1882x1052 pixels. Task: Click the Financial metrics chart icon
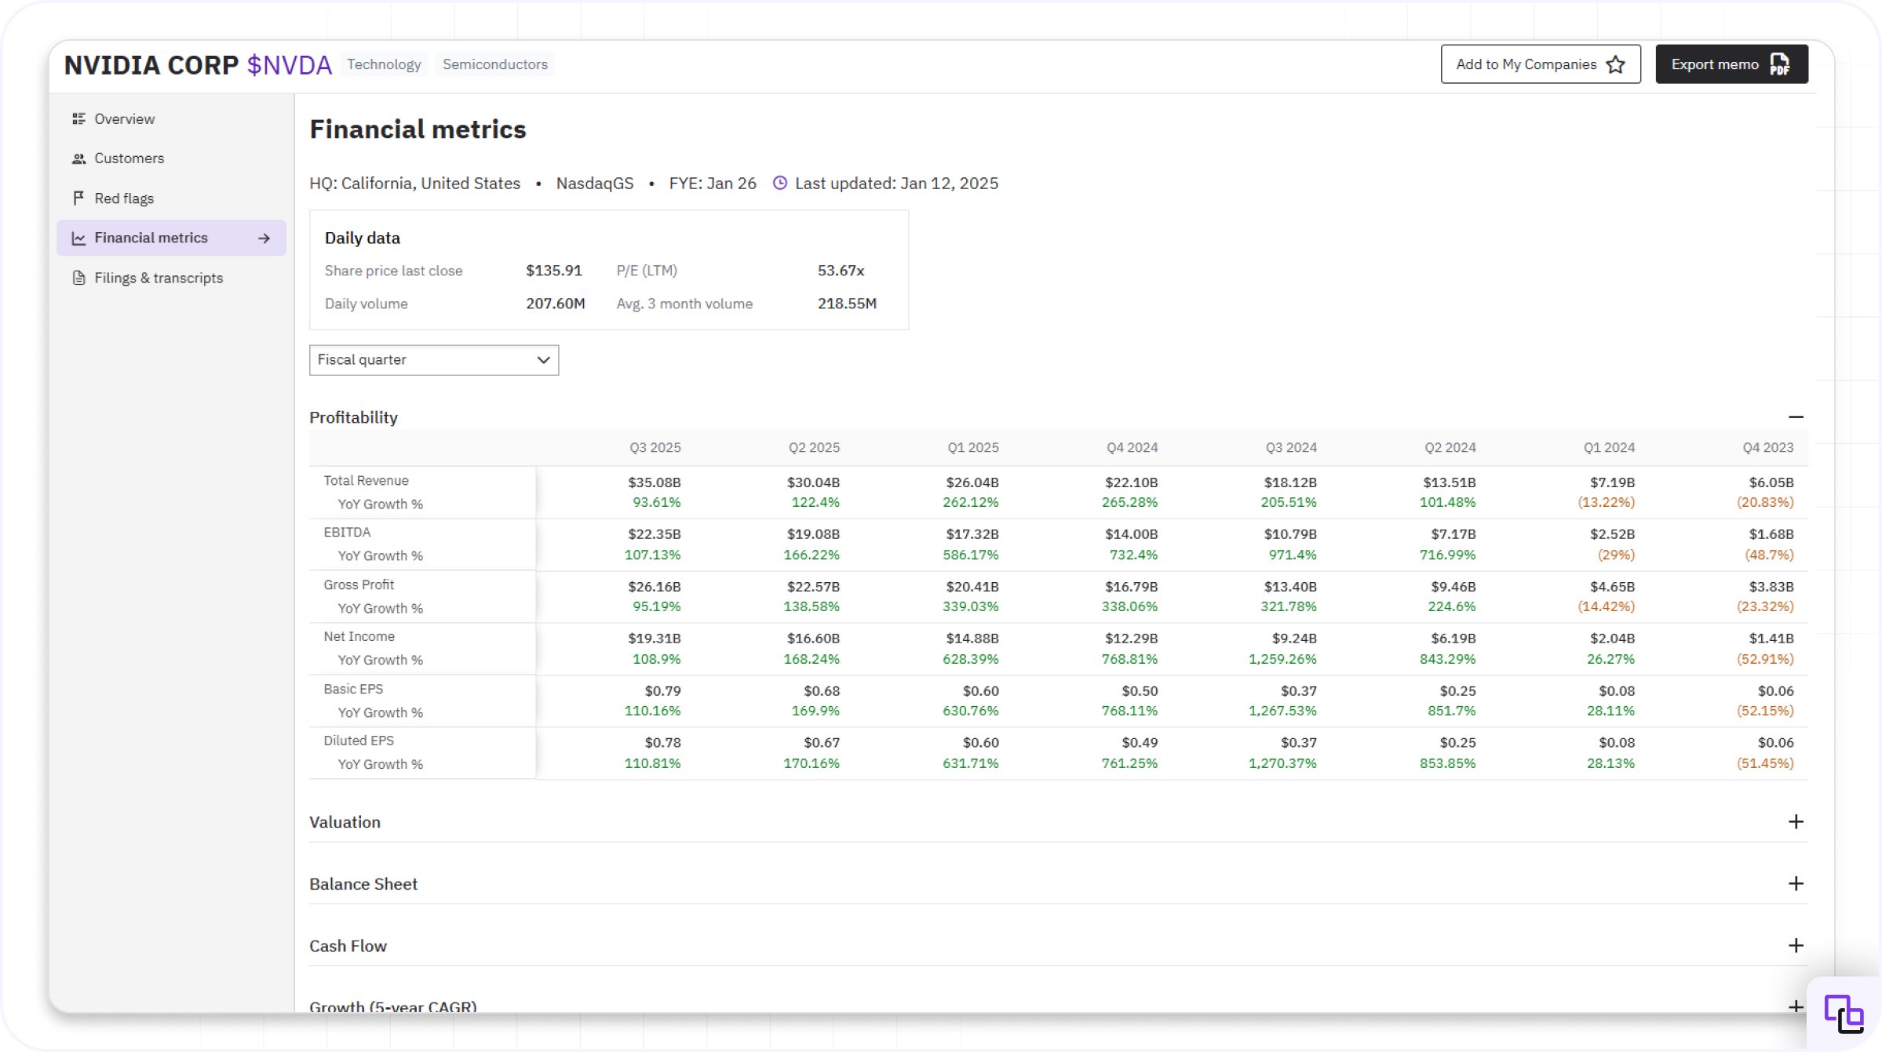pos(78,238)
